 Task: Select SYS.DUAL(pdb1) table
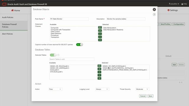(x=56, y=72)
